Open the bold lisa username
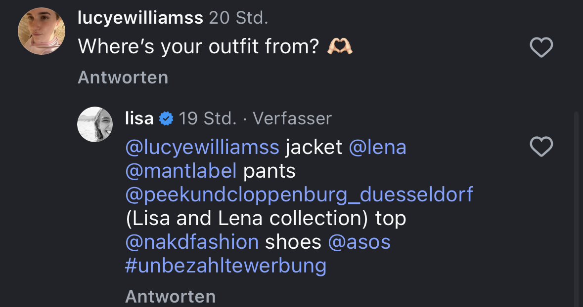The image size is (583, 307). pyautogui.click(x=139, y=118)
